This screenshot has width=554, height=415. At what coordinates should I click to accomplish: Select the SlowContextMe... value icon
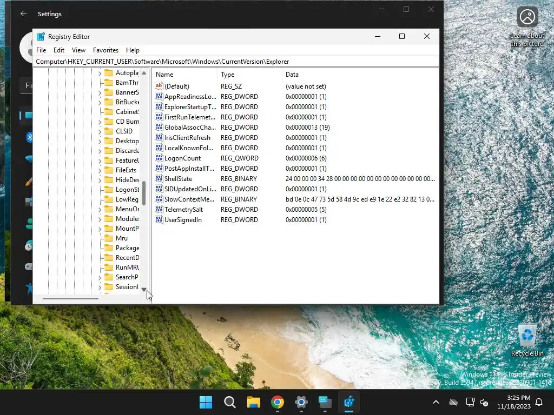[x=159, y=199]
